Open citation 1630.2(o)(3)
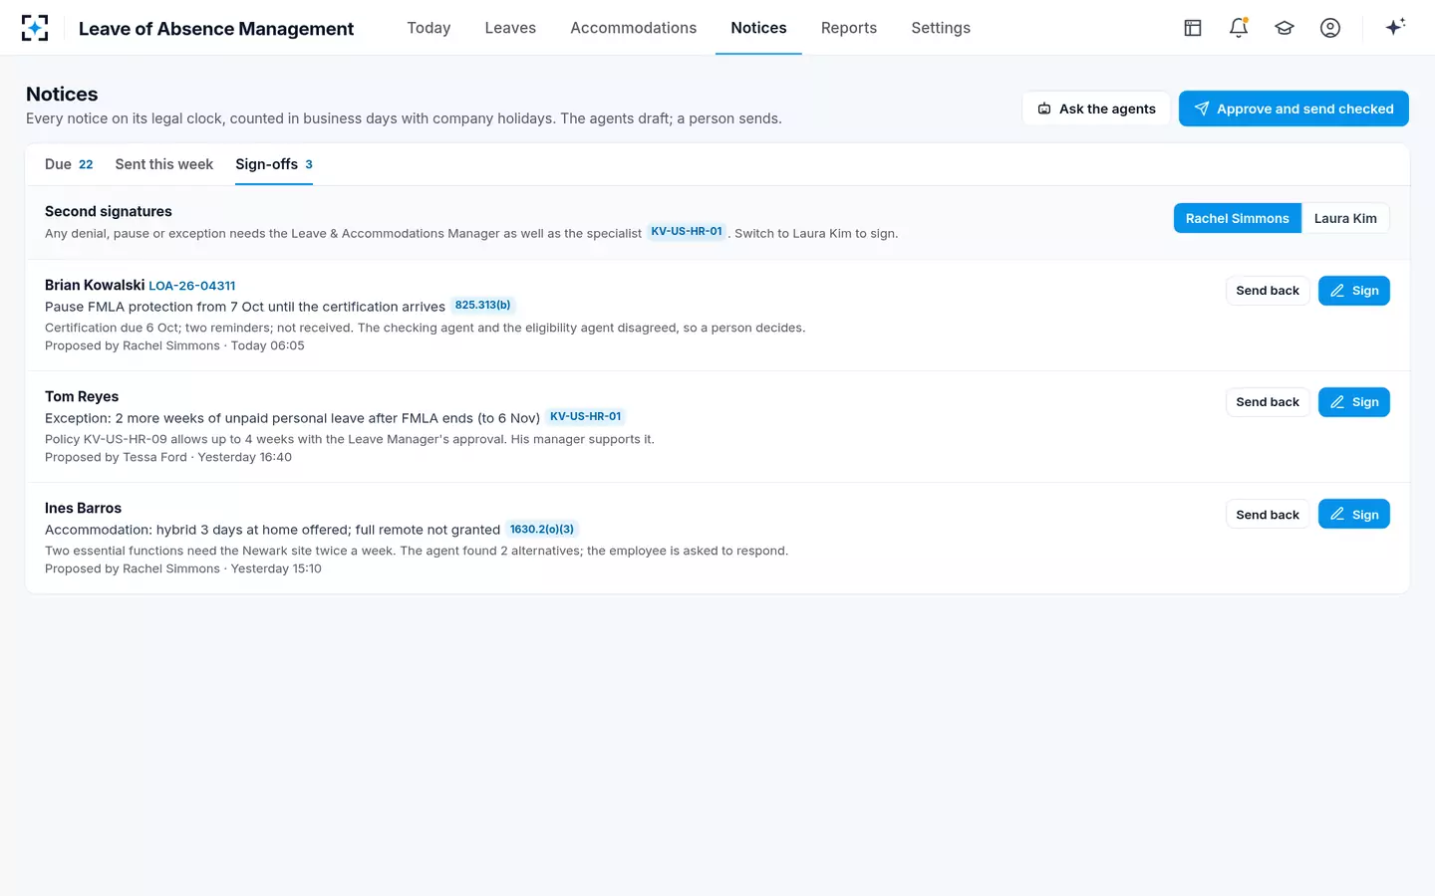Screen dimensions: 1435x896 tap(542, 529)
